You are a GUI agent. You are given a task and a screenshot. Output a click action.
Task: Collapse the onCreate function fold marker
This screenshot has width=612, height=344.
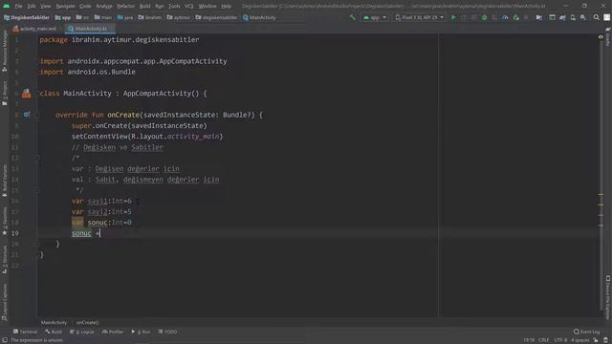(37, 115)
